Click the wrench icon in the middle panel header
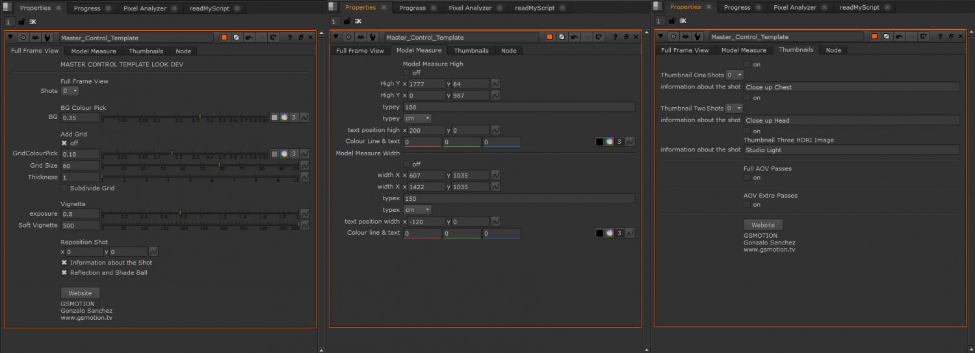This screenshot has width=975, height=353. point(372,37)
